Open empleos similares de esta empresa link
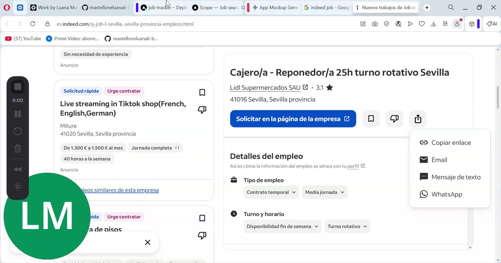This screenshot has height=263, width=501. tap(117, 190)
